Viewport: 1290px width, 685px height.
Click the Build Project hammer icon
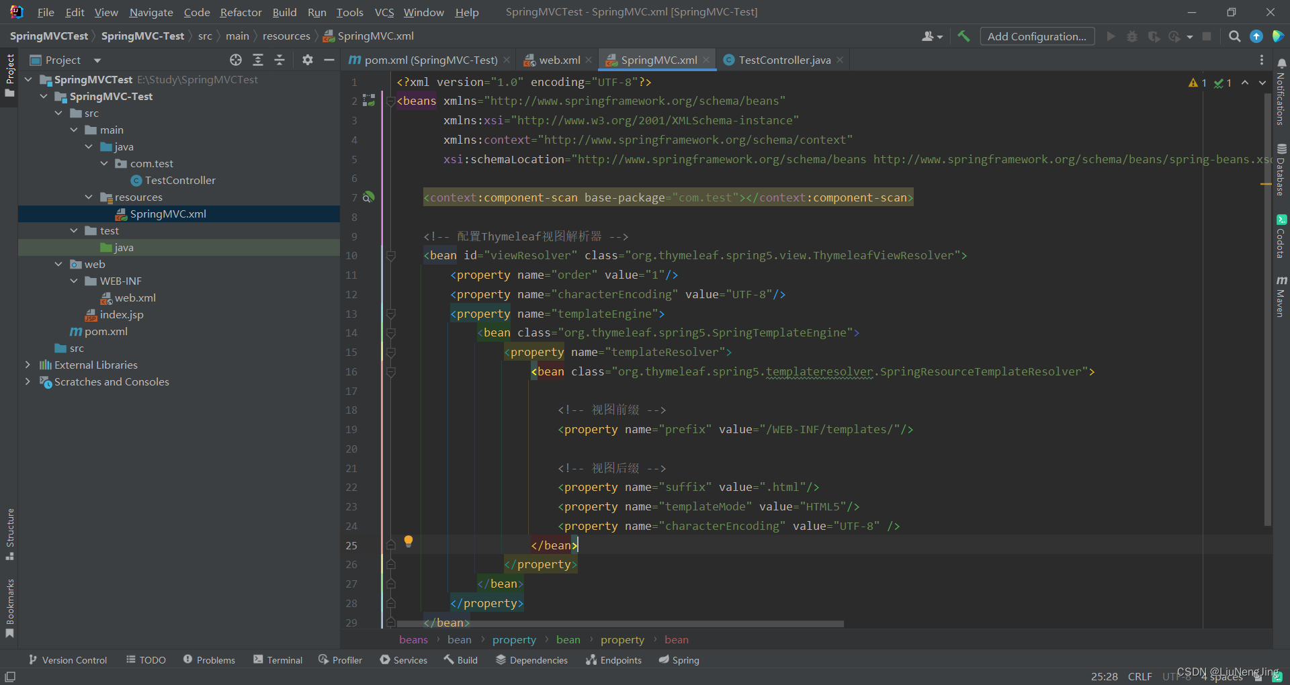[963, 36]
